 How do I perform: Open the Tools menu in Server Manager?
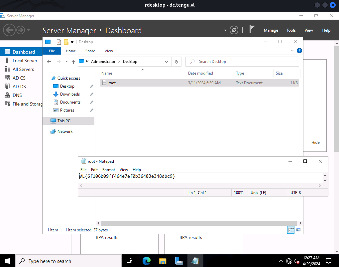291,30
